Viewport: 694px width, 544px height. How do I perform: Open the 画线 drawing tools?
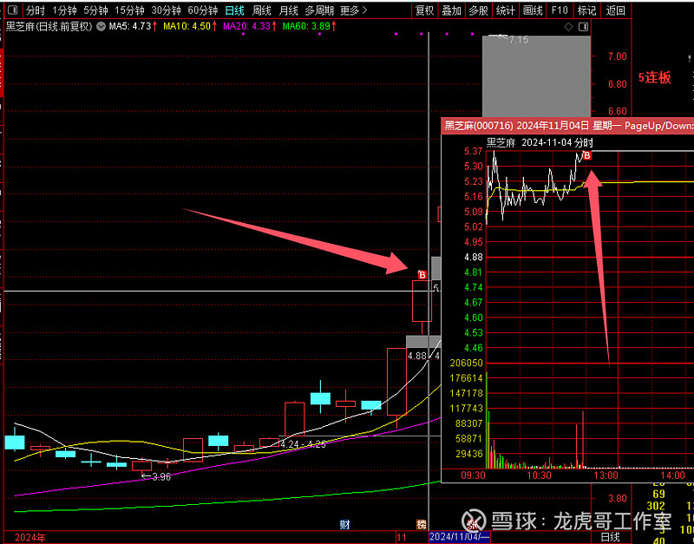pos(533,10)
